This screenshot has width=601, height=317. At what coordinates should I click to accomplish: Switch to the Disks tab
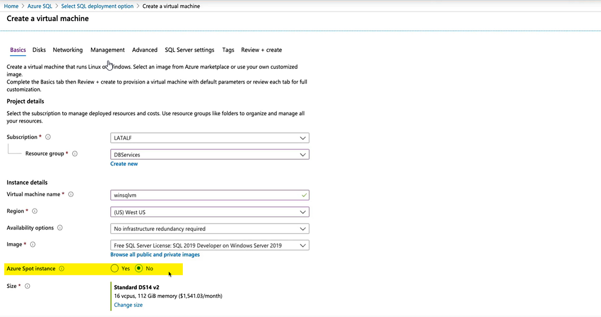pyautogui.click(x=39, y=50)
